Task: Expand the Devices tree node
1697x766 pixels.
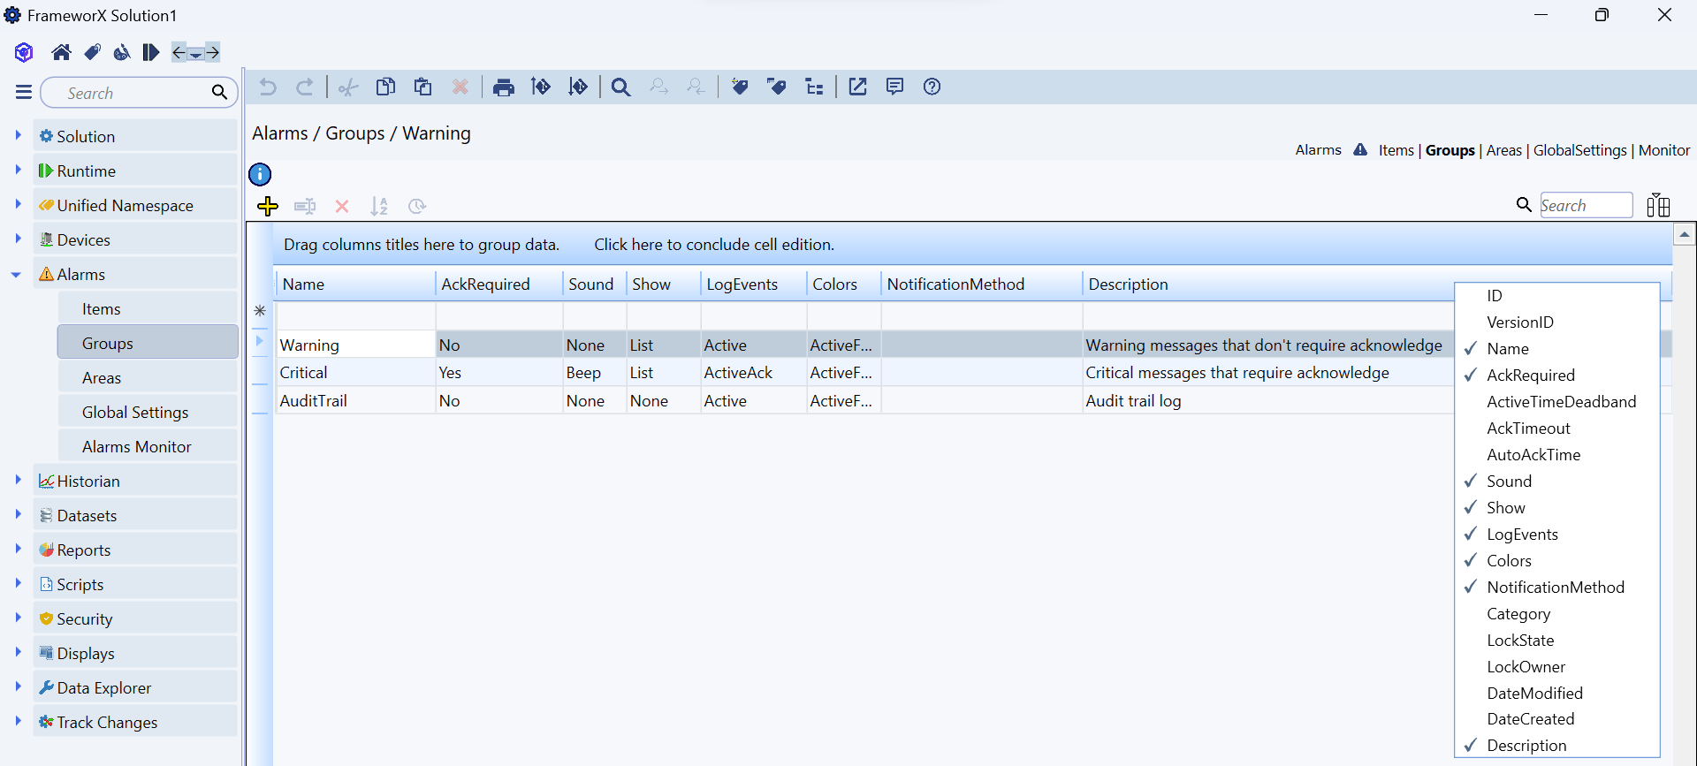Action: pyautogui.click(x=18, y=239)
